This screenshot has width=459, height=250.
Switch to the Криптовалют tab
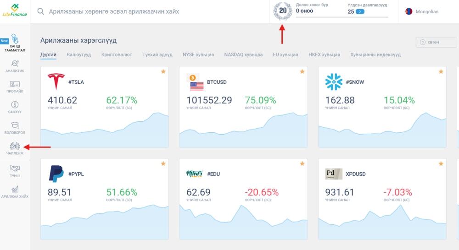[117, 54]
